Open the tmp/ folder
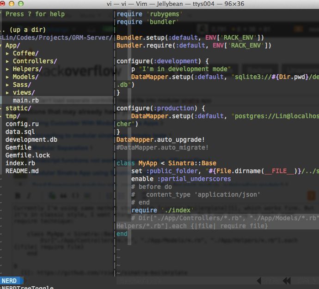The height and width of the screenshot is (289, 319). click(12, 116)
